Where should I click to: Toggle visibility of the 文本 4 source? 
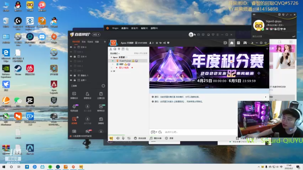pyautogui.click(x=71, y=56)
